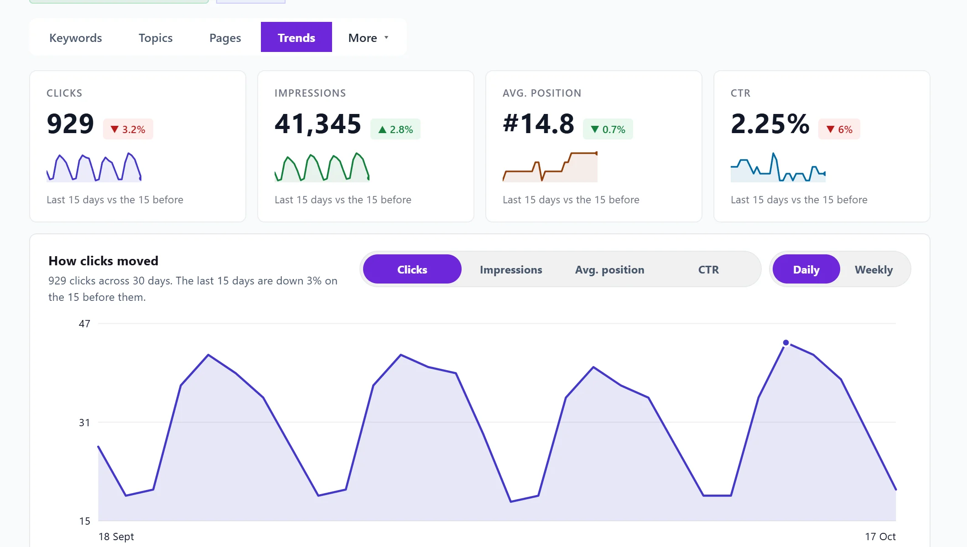Click the CLICKS card title

[x=64, y=93]
